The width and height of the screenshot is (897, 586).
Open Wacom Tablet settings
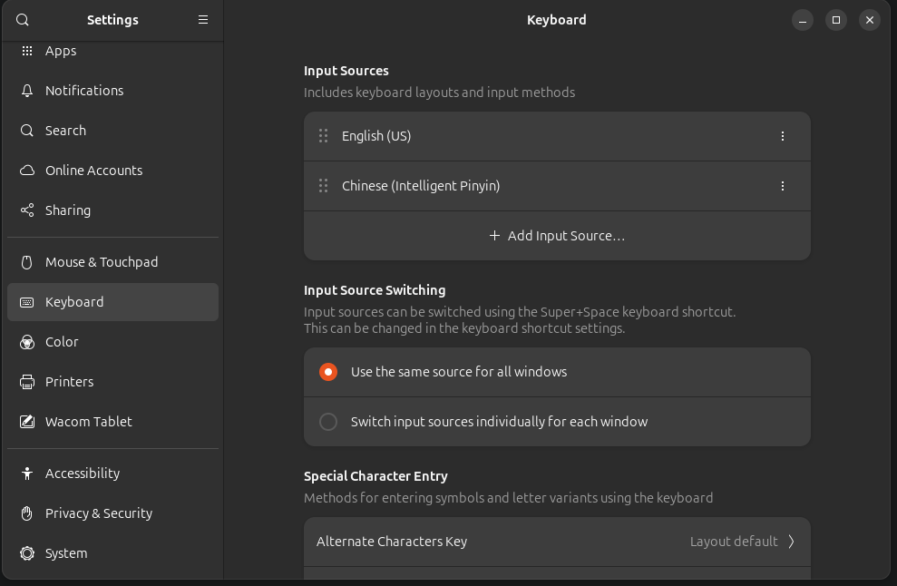point(89,422)
